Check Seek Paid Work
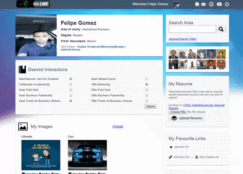 tap(71, 90)
